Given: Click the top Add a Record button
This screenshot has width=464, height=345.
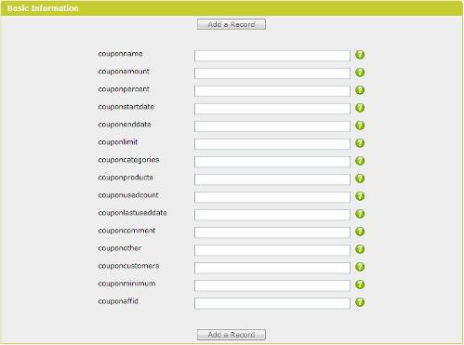Looking at the screenshot, I should point(232,24).
